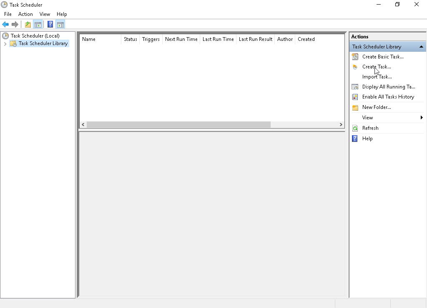The image size is (427, 308).
Task: Click the horizontal scrollbar right arrow
Action: (x=341, y=124)
